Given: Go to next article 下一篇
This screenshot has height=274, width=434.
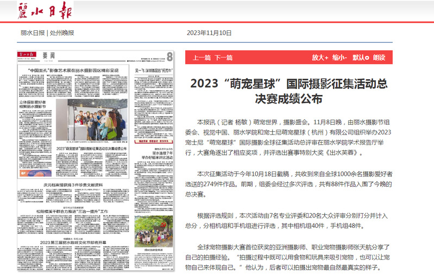Looking at the screenshot, I should 224,58.
